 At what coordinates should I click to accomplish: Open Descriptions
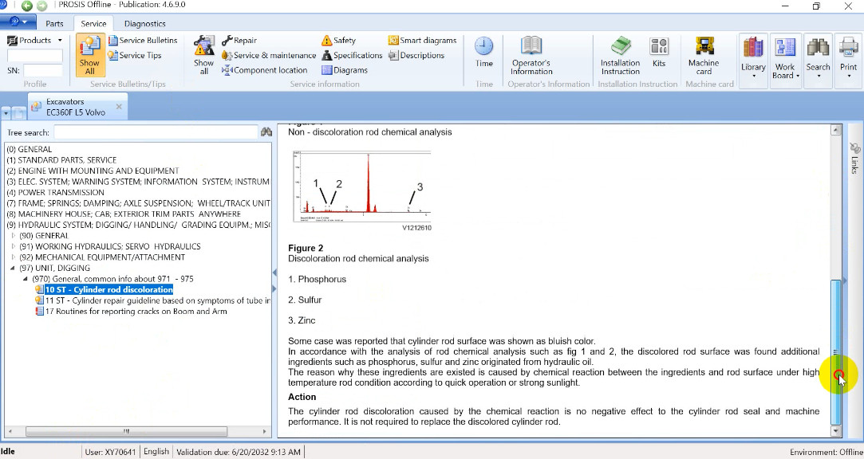[416, 55]
